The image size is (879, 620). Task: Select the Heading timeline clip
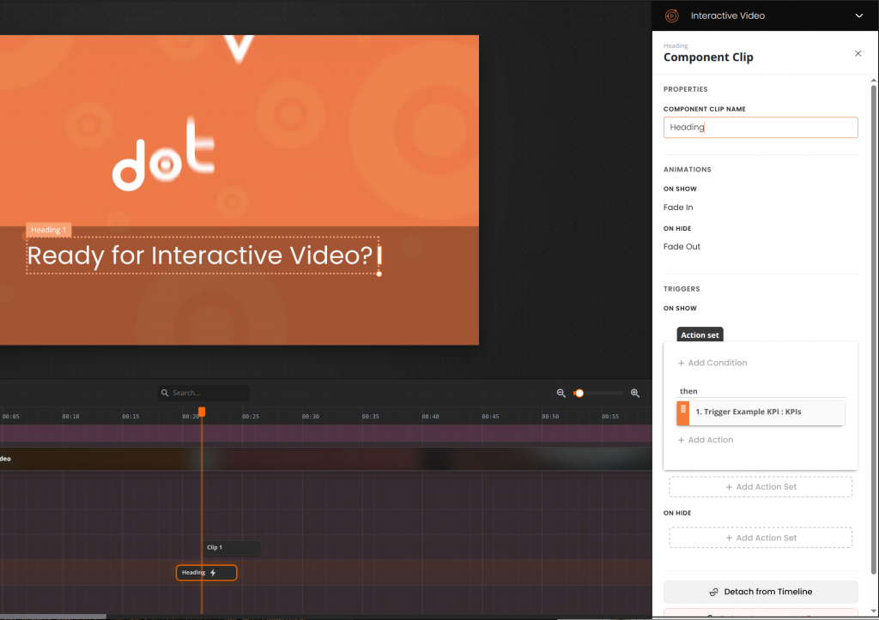tap(206, 572)
